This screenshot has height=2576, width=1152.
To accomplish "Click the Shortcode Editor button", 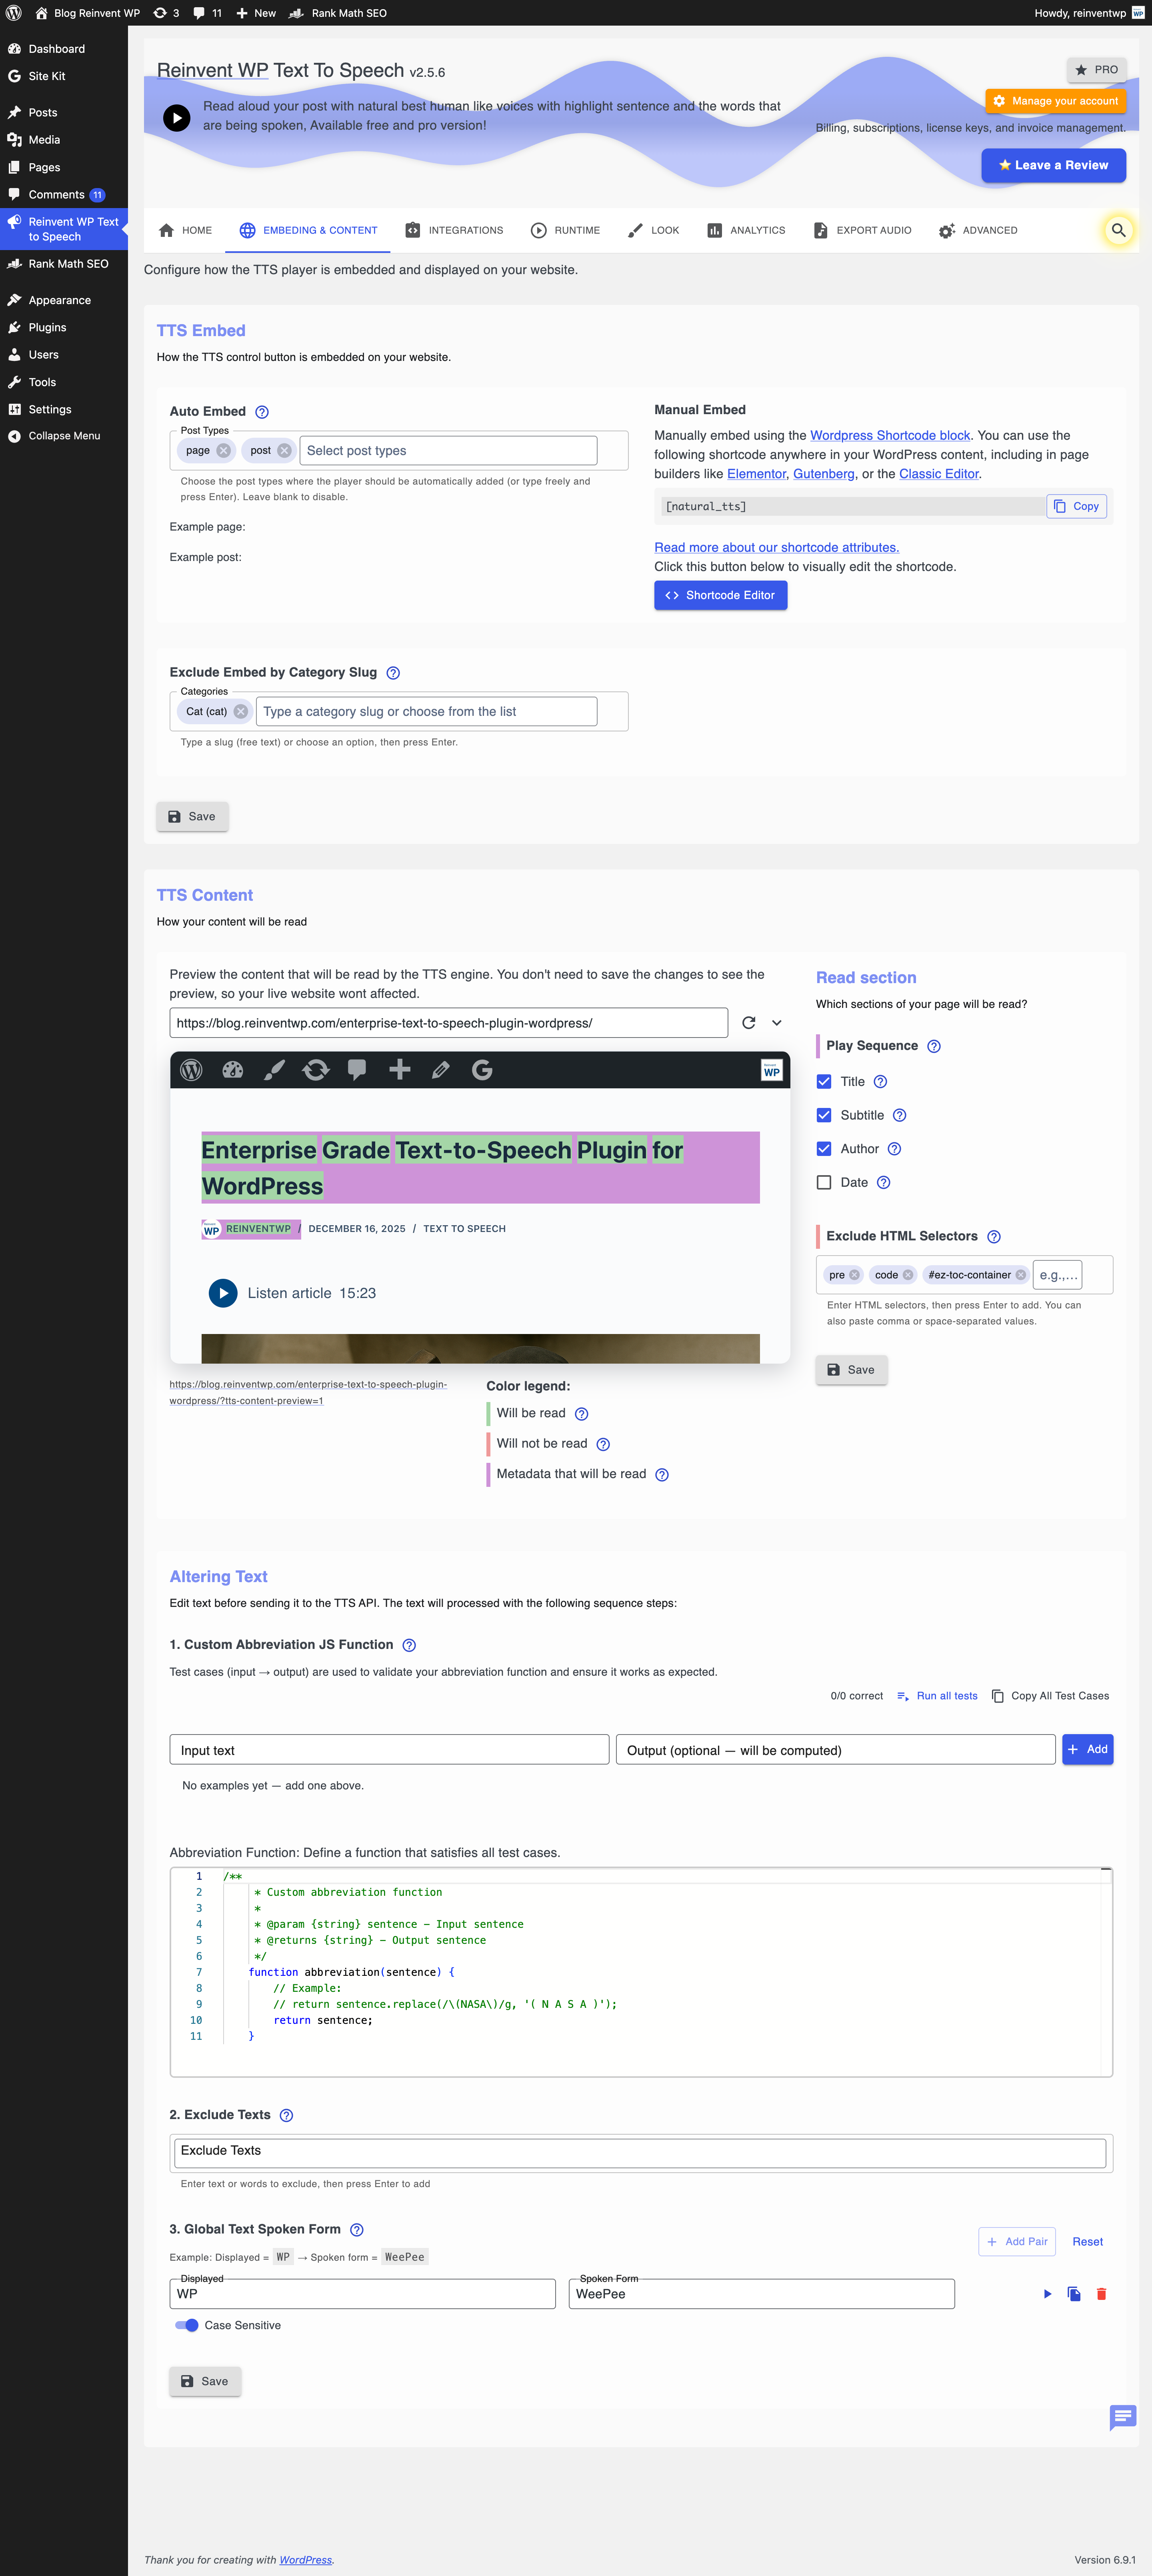I will [720, 595].
